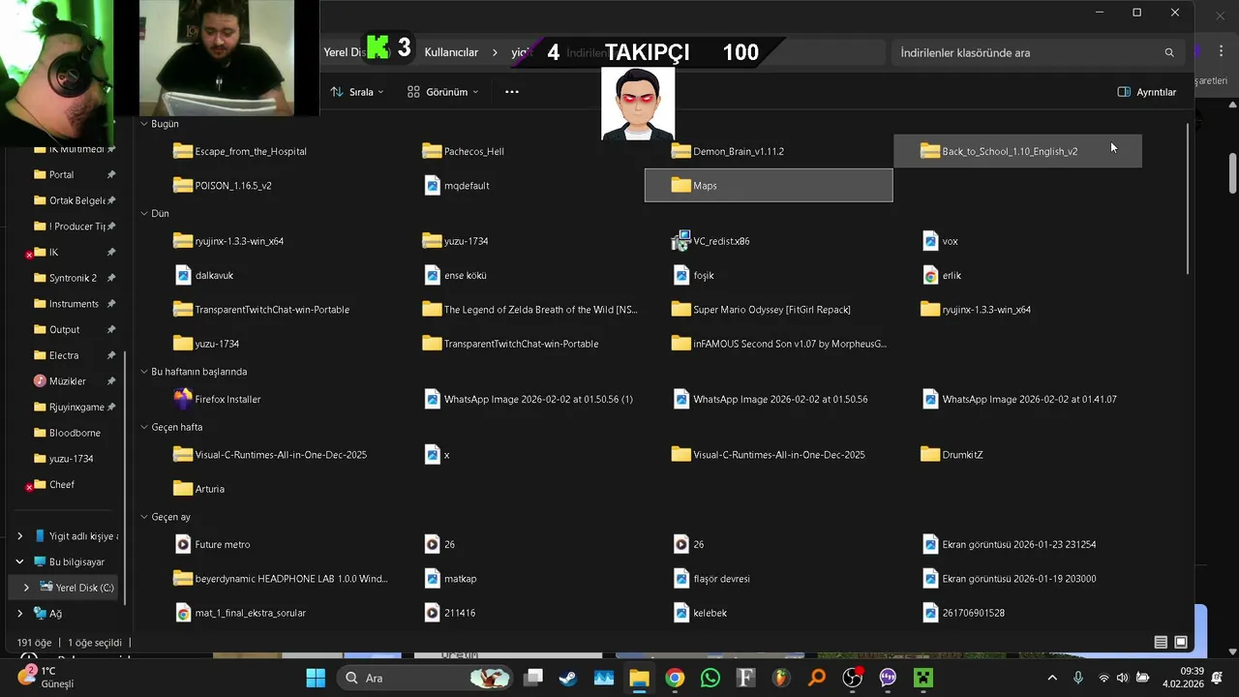This screenshot has height=697, width=1239.
Task: Open the Sırala sort dropdown
Action: [x=357, y=92]
